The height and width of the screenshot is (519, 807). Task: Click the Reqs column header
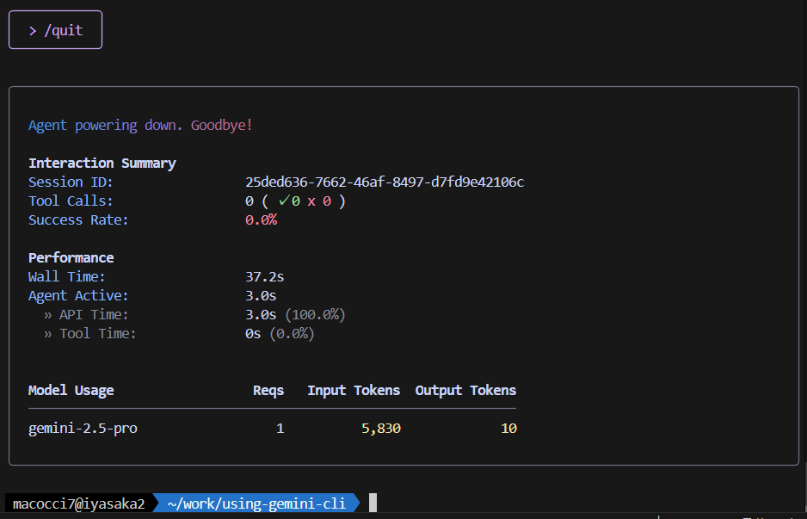pyautogui.click(x=268, y=391)
